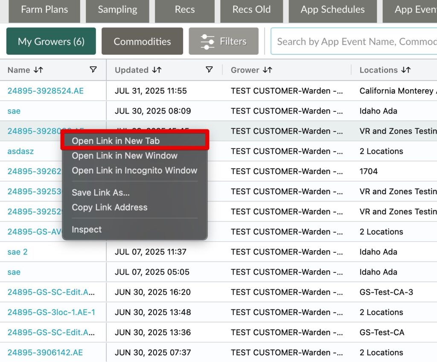Open the Commodities button
Screen dimensions: 437x362
142,41
